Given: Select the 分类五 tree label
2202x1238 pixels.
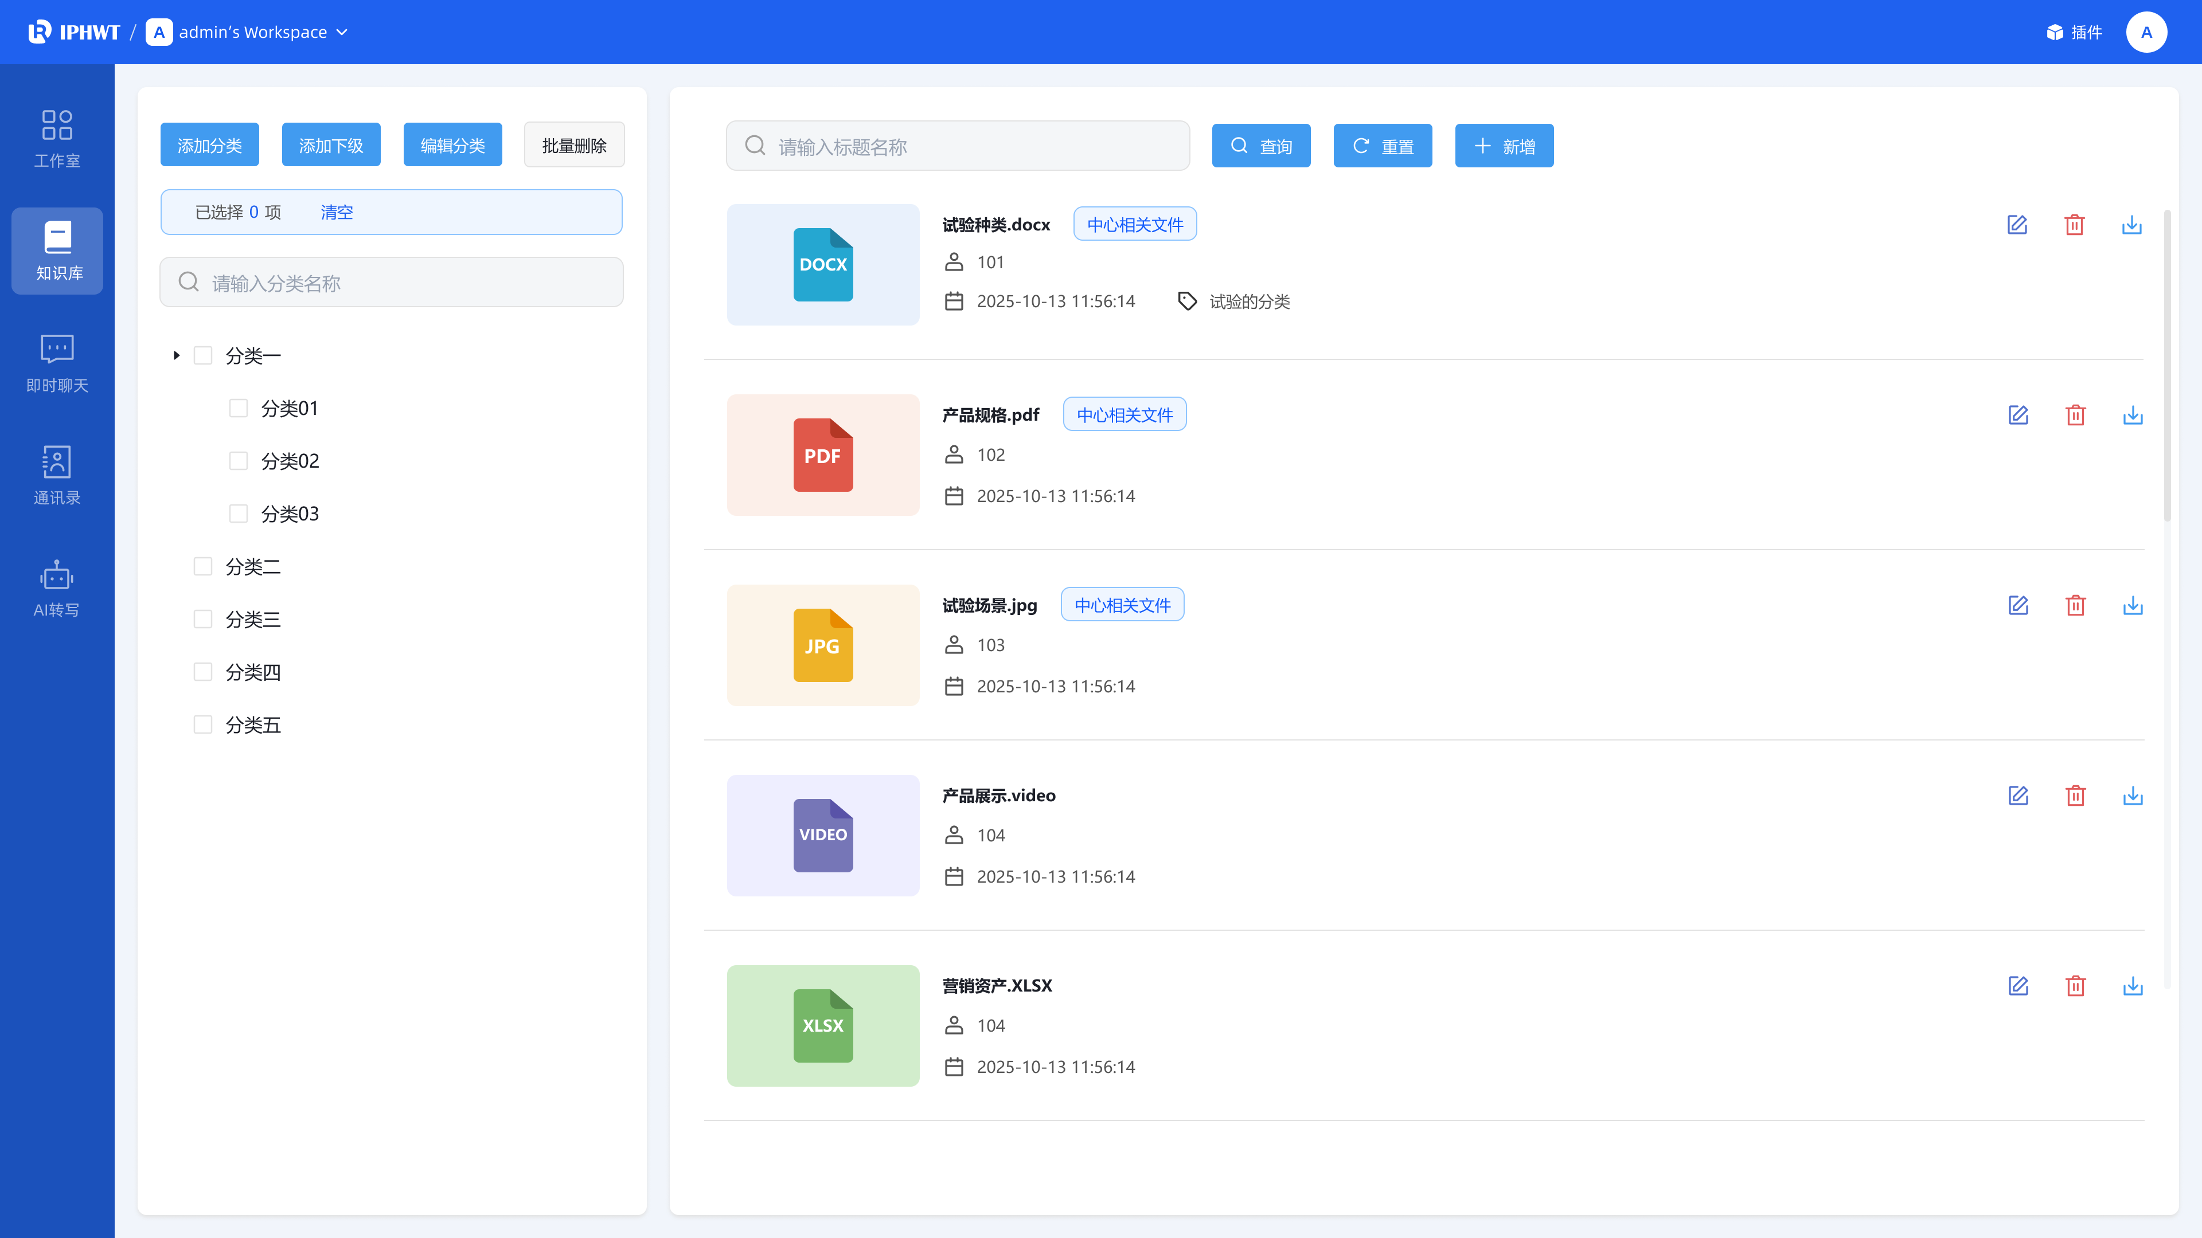Looking at the screenshot, I should click(253, 724).
